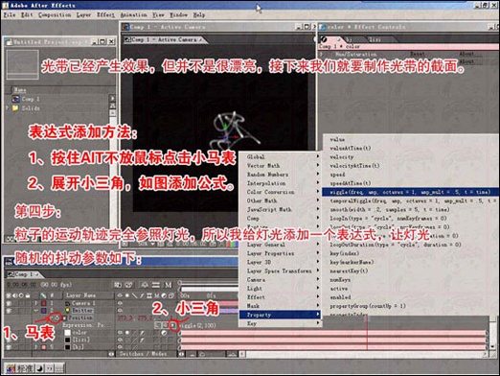This screenshot has height=376, width=500.
Task: Select the Comp 1 Active Camera tab
Action: (164, 40)
